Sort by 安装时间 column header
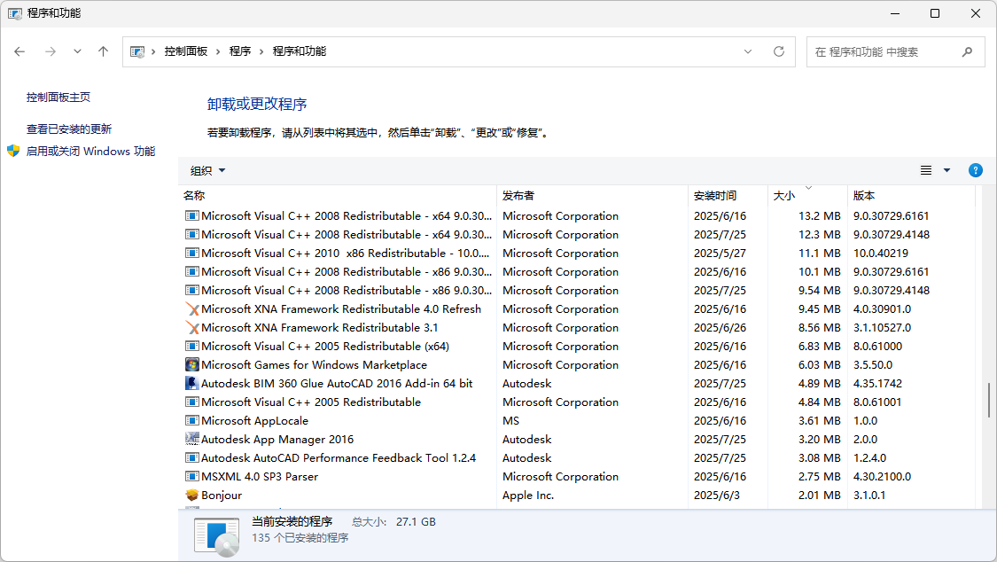The image size is (997, 562). [x=728, y=196]
